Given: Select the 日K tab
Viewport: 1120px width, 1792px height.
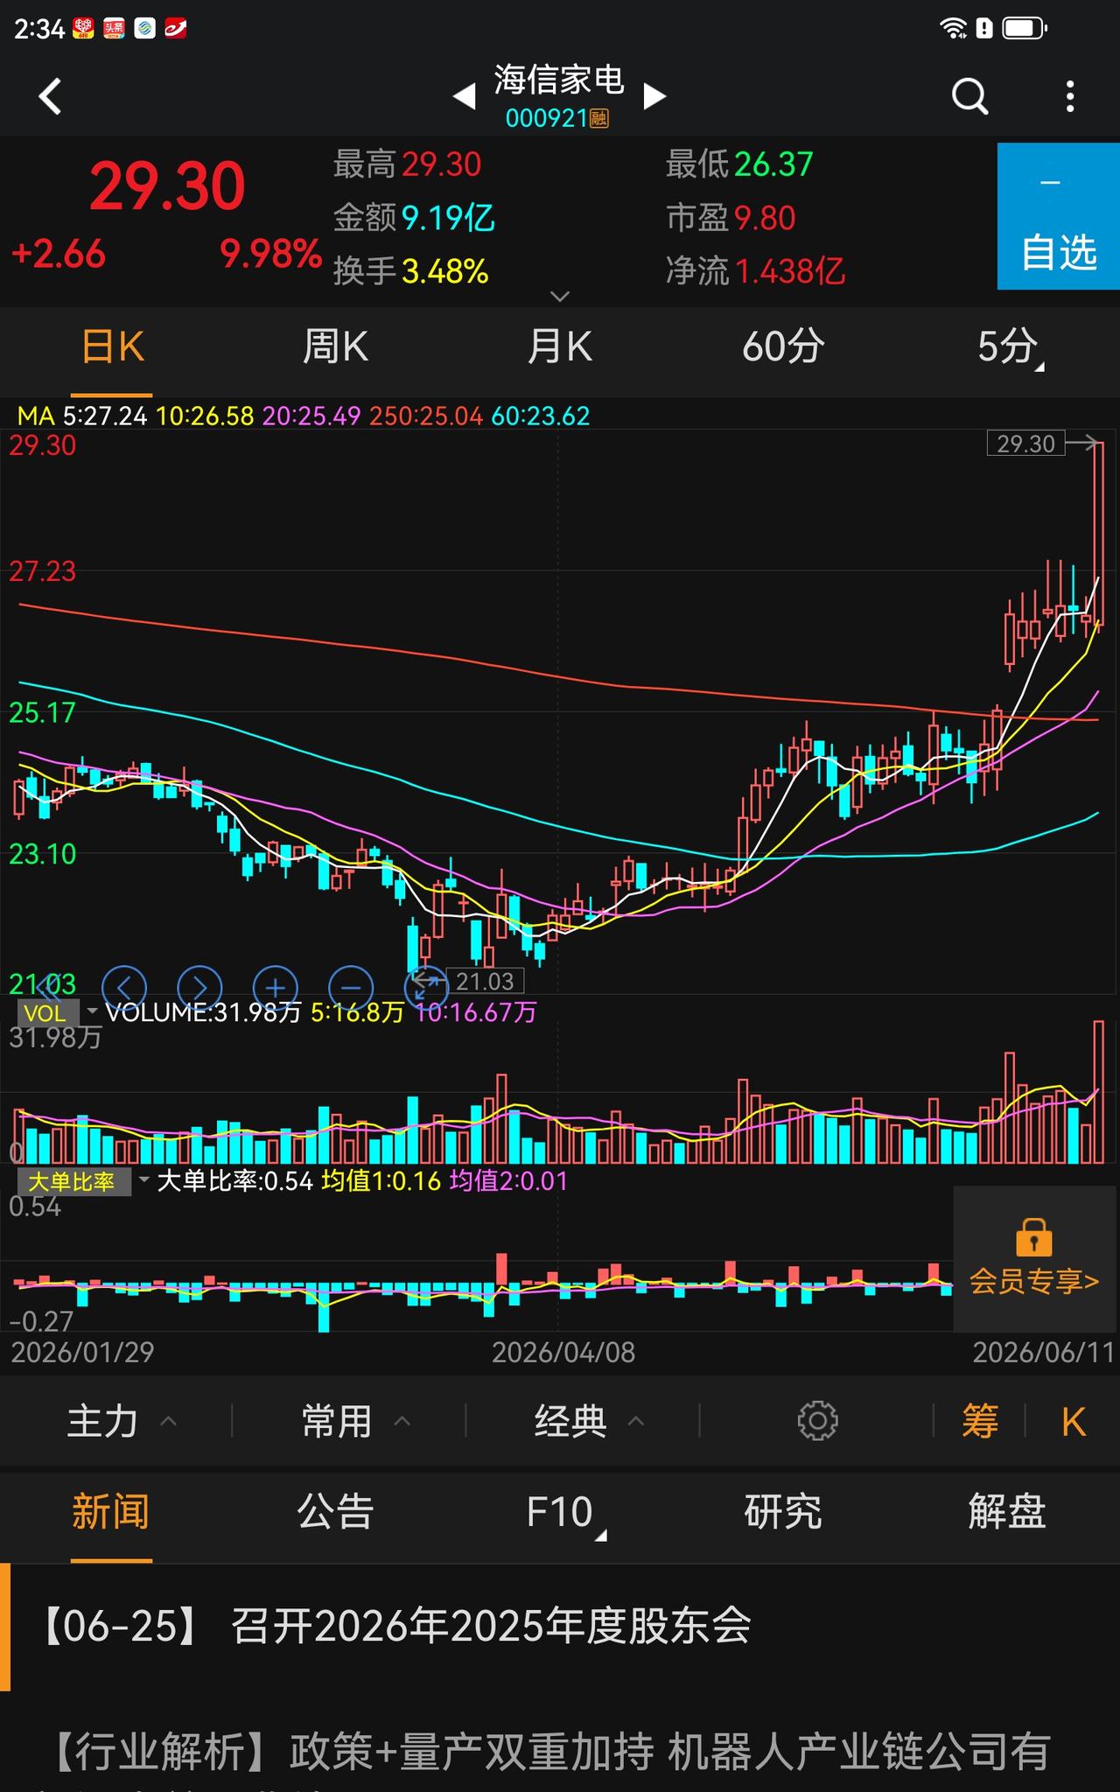Looking at the screenshot, I should (112, 347).
